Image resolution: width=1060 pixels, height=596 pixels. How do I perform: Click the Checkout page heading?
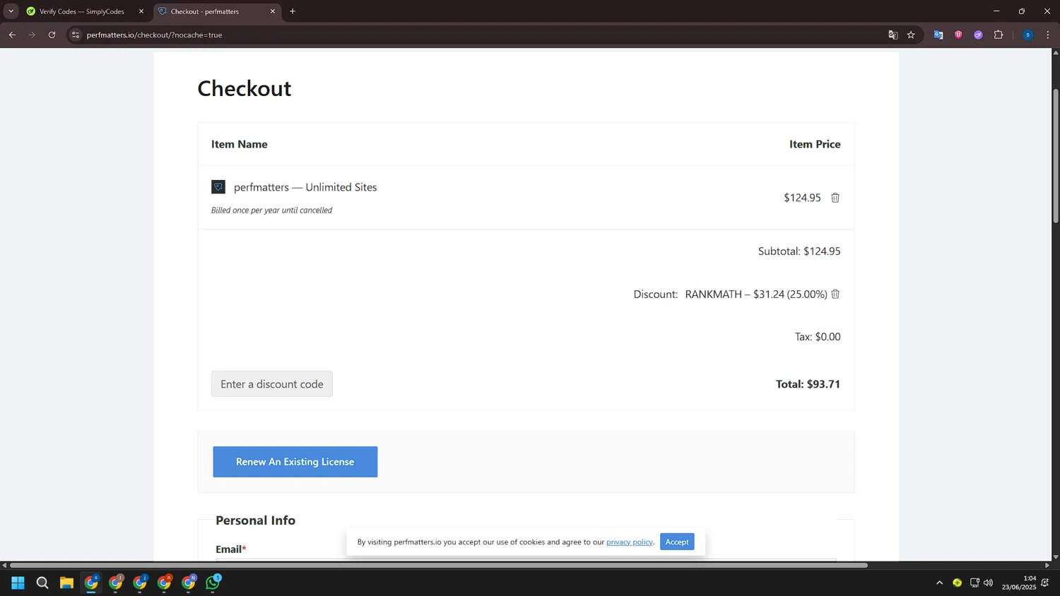[245, 88]
